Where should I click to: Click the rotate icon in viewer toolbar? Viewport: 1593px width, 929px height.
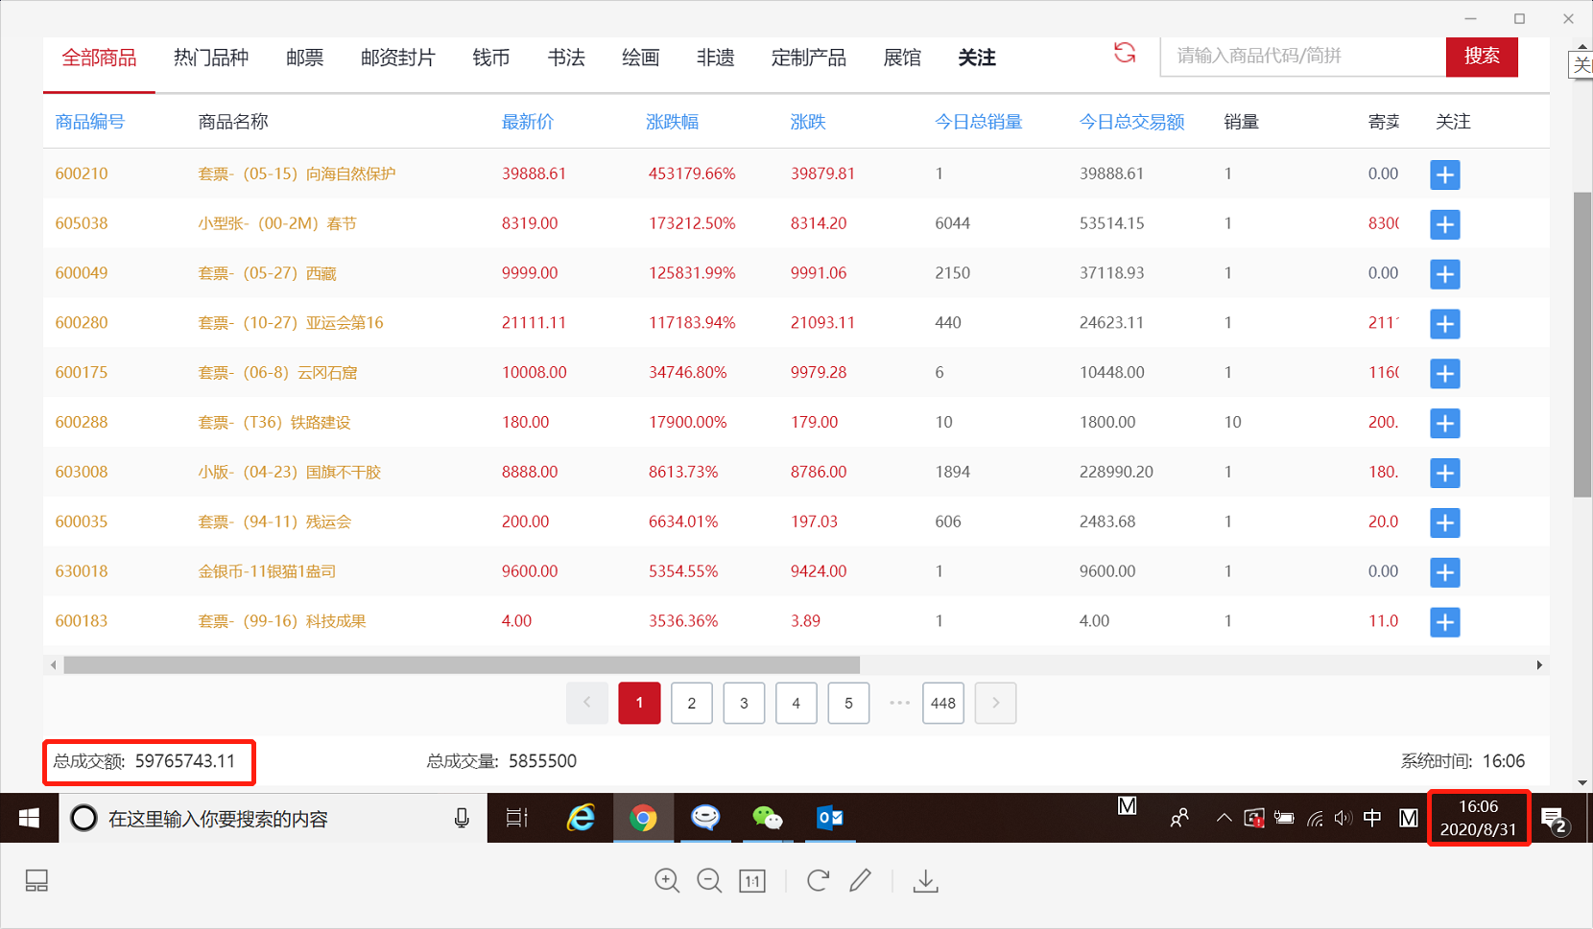point(818,880)
